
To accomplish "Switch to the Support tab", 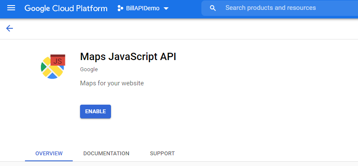I will coord(162,154).
